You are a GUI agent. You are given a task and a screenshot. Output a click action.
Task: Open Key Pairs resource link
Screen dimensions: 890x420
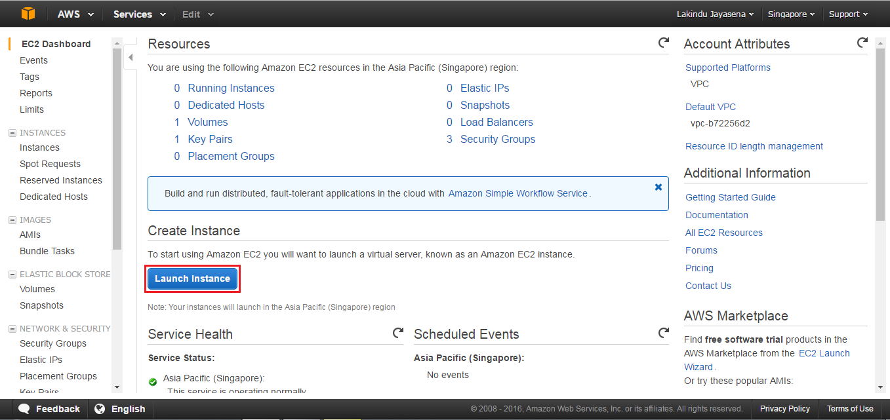[210, 139]
